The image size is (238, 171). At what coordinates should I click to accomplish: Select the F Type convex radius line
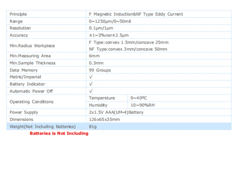coord(129,42)
